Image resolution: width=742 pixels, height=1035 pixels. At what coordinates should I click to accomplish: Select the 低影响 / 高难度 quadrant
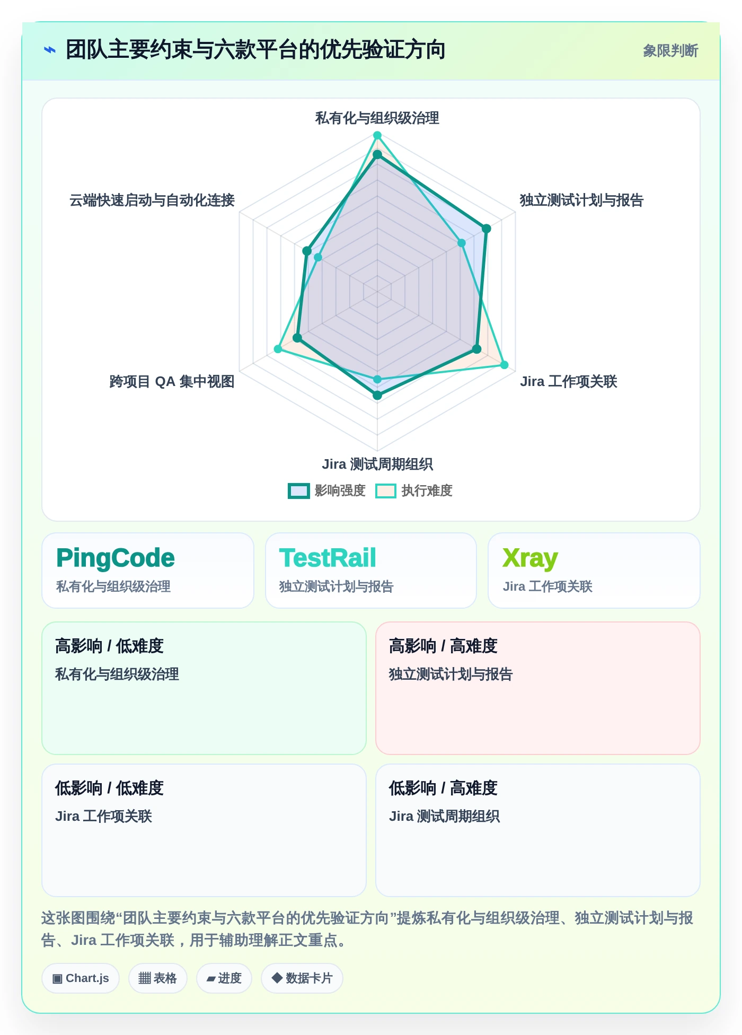pos(538,830)
